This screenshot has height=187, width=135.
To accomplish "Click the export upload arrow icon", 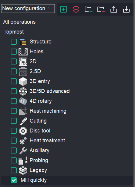I will pyautogui.click(x=114, y=9).
